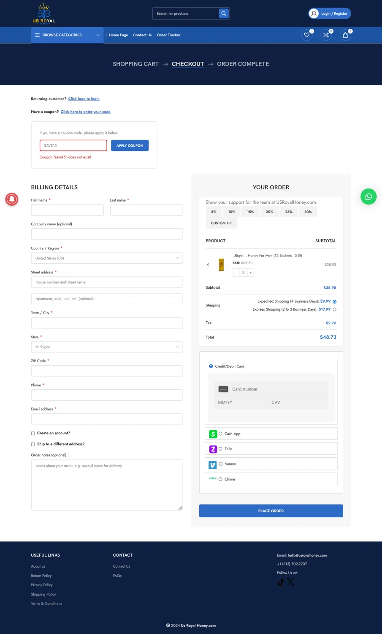The height and width of the screenshot is (634, 382).
Task: Click the Place Order button
Action: point(271,511)
